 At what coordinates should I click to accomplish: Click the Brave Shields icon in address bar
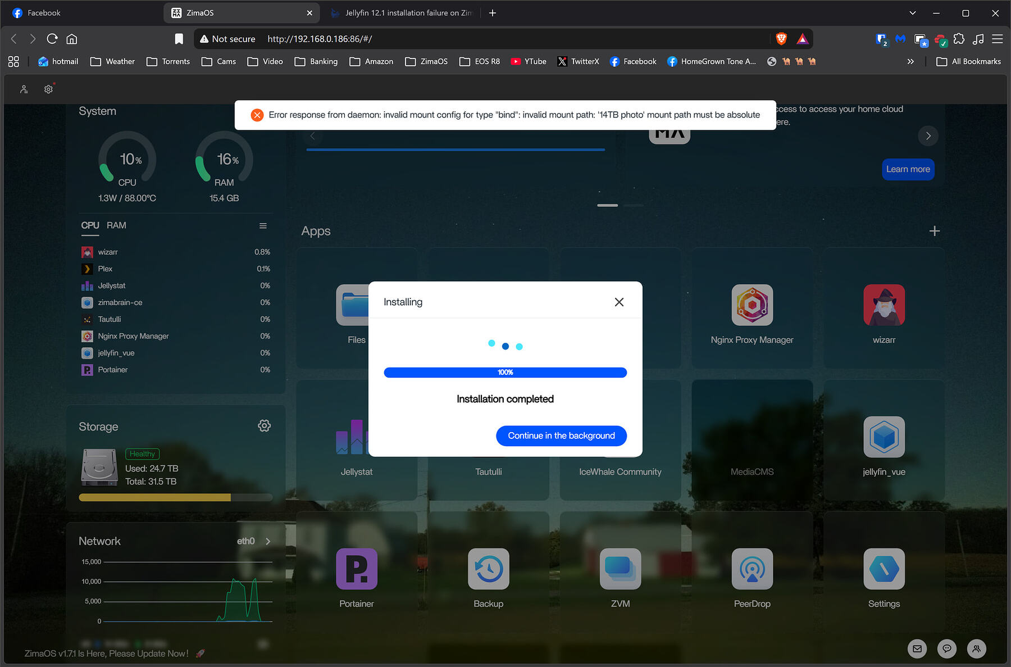click(781, 39)
